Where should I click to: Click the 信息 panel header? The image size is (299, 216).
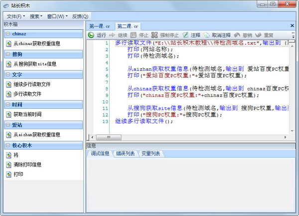click(x=190, y=146)
